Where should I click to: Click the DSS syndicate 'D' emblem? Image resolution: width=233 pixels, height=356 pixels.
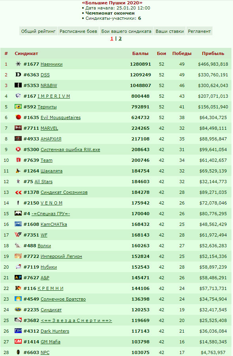coord(18,74)
